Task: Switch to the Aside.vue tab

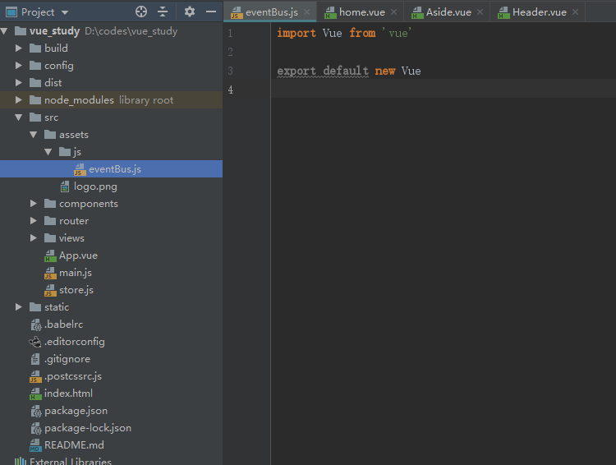Action: (448, 12)
